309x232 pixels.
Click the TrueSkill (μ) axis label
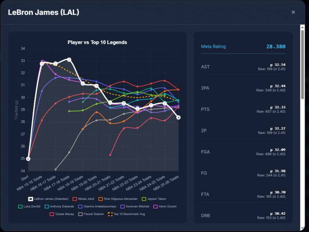coord(16,110)
